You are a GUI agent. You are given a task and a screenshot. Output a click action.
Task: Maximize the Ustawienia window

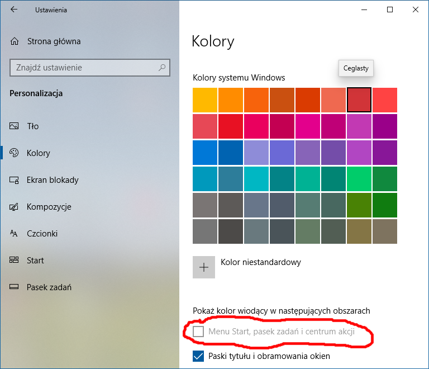(x=390, y=10)
